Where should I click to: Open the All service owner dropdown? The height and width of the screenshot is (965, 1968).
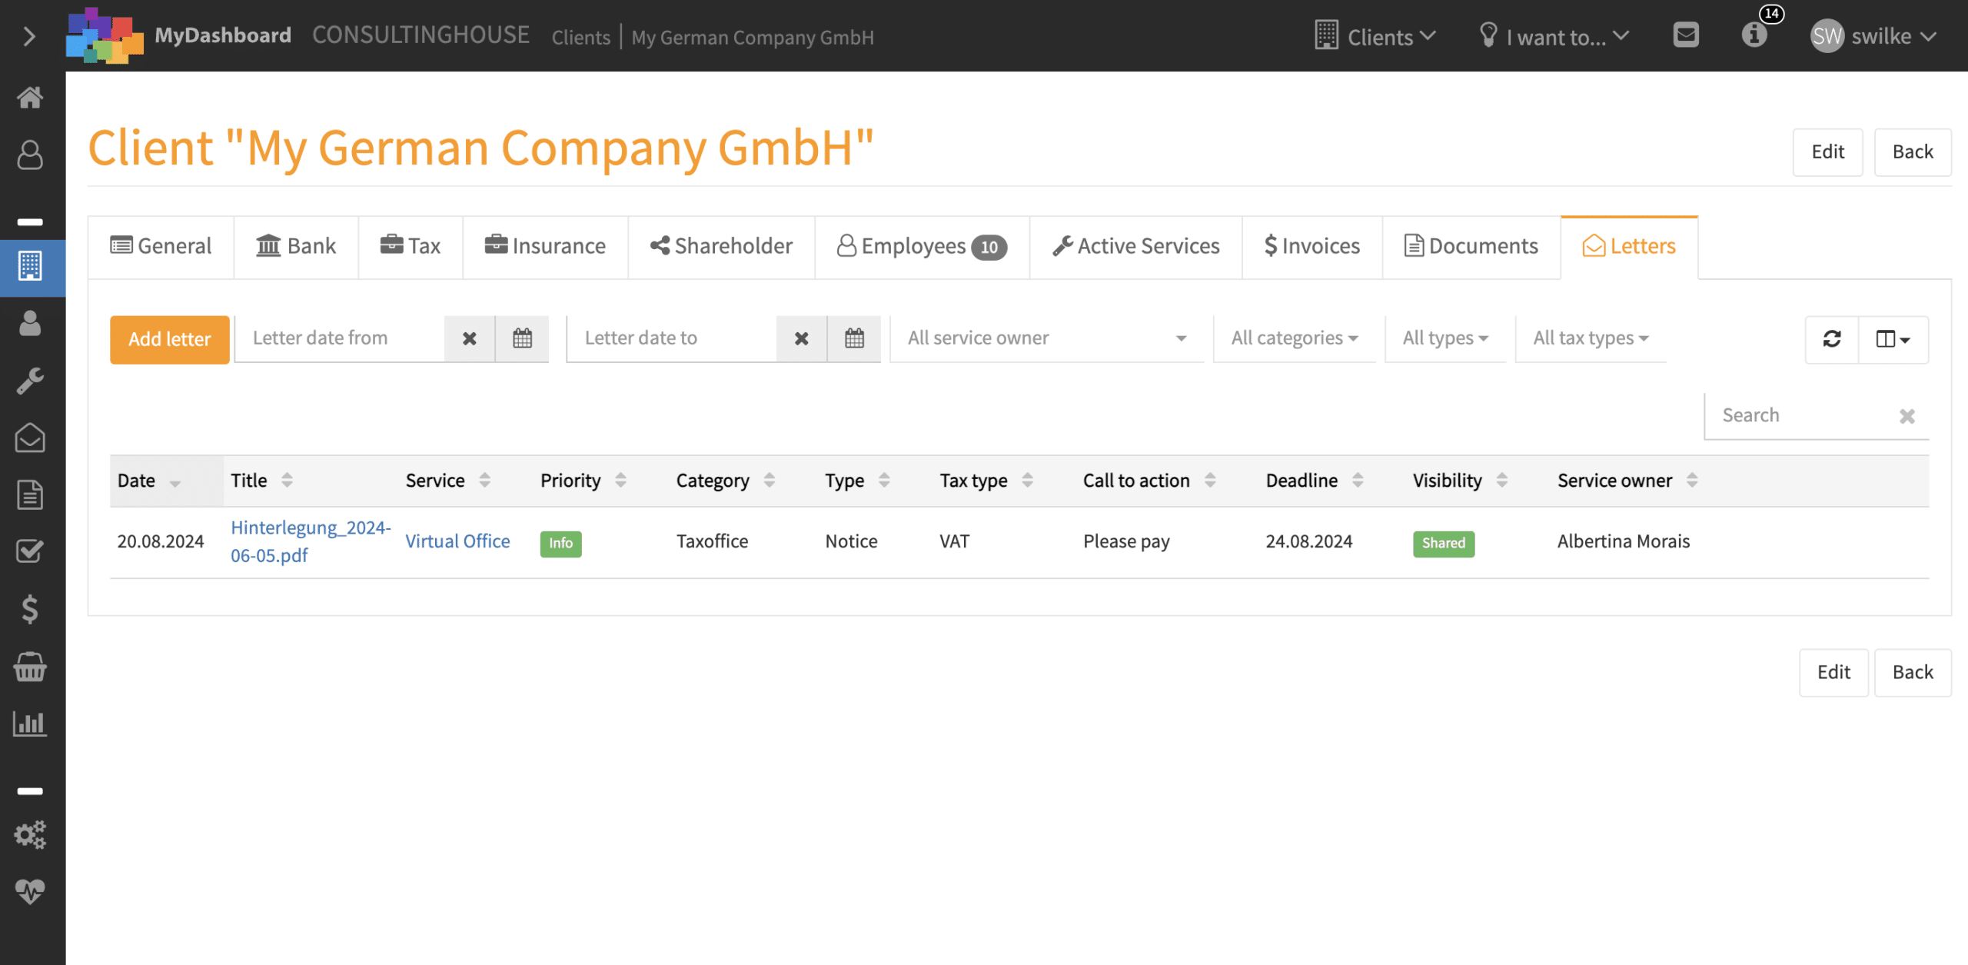1047,338
